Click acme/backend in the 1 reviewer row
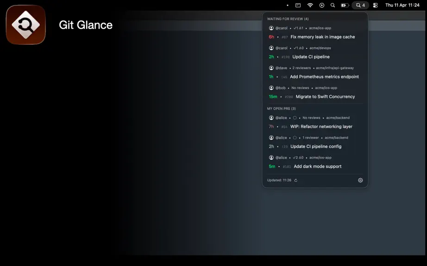This screenshot has width=427, height=266. coord(336,138)
